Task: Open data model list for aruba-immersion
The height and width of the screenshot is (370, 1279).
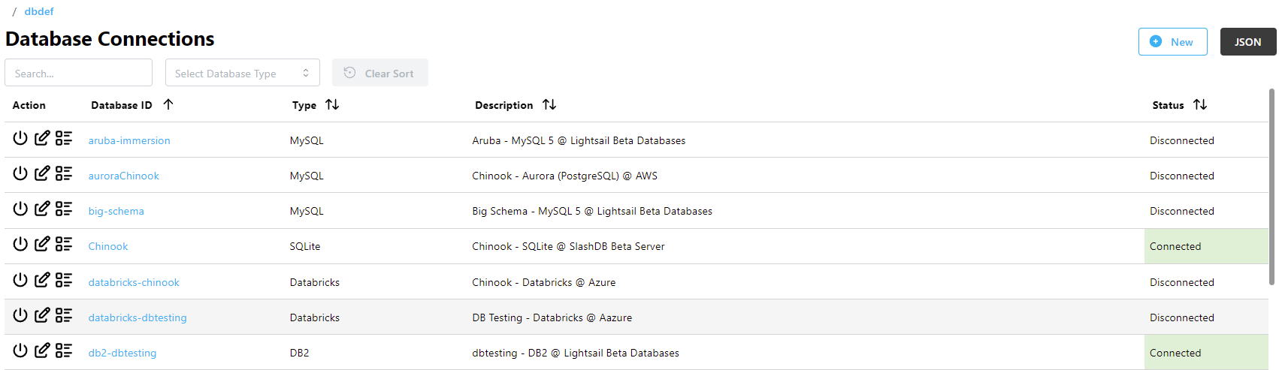Action: 64,139
